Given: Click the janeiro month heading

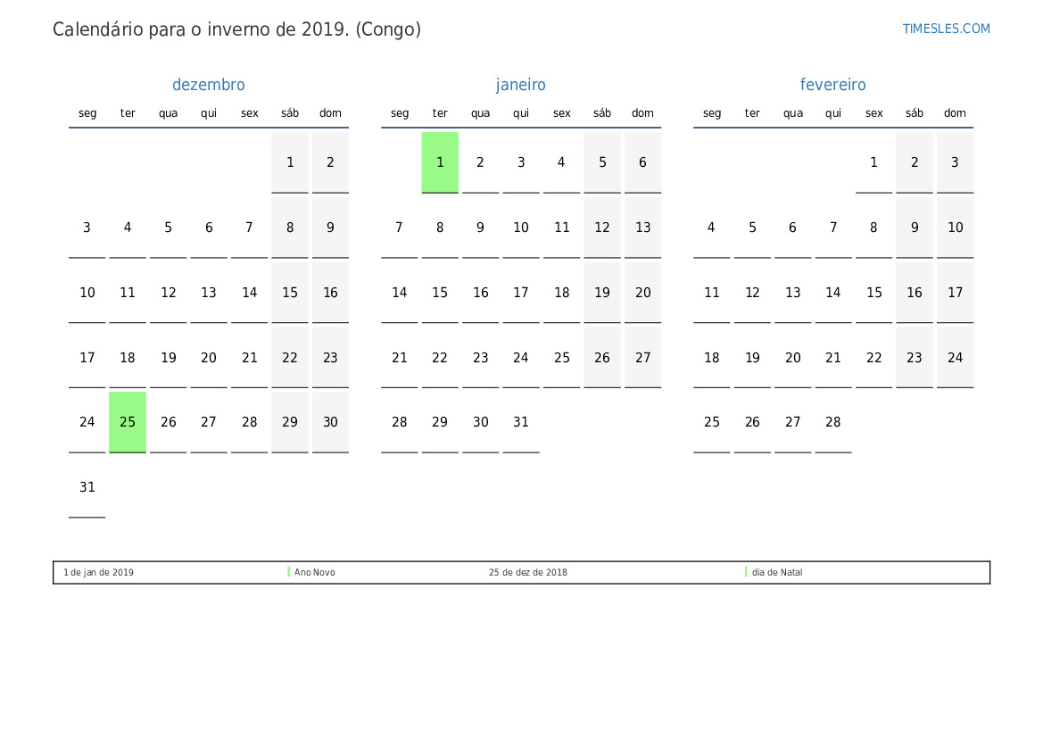Looking at the screenshot, I should coord(520,85).
